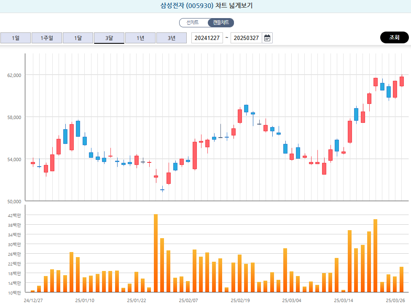Screen dimensions: 411x308
Task: Click the 25/03/14 date axis label
Action: click(x=344, y=300)
